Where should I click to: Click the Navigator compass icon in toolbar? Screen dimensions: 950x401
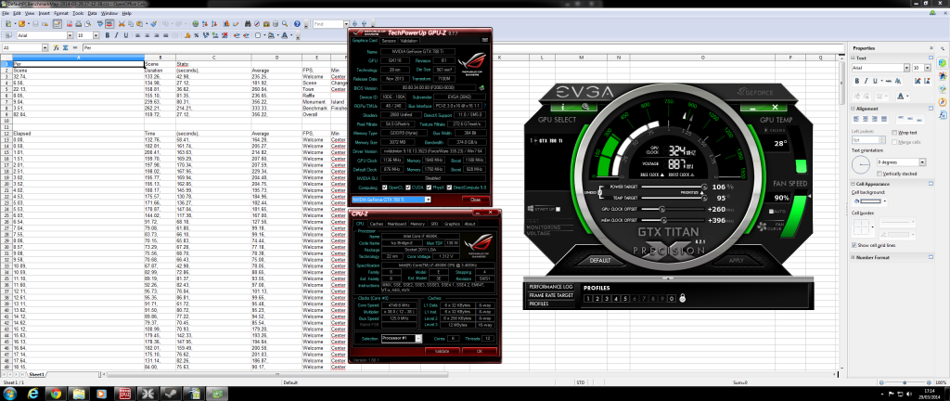point(257,23)
